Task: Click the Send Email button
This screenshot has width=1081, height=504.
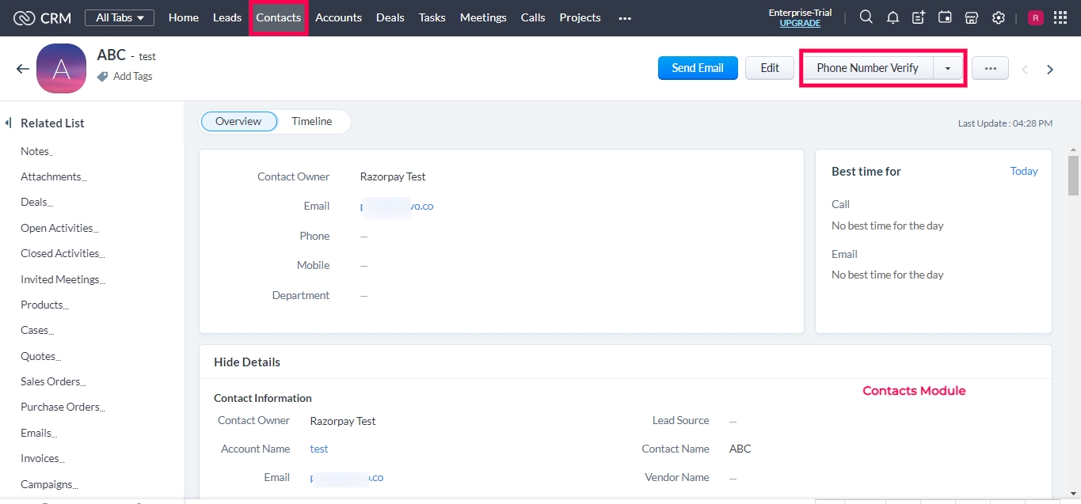Action: point(698,68)
